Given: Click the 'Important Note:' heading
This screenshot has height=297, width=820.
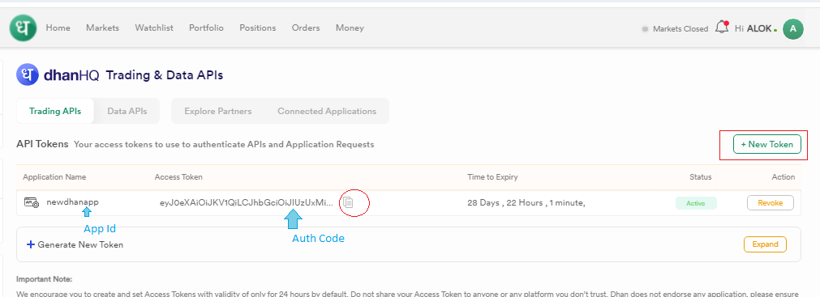Looking at the screenshot, I should click(x=45, y=279).
